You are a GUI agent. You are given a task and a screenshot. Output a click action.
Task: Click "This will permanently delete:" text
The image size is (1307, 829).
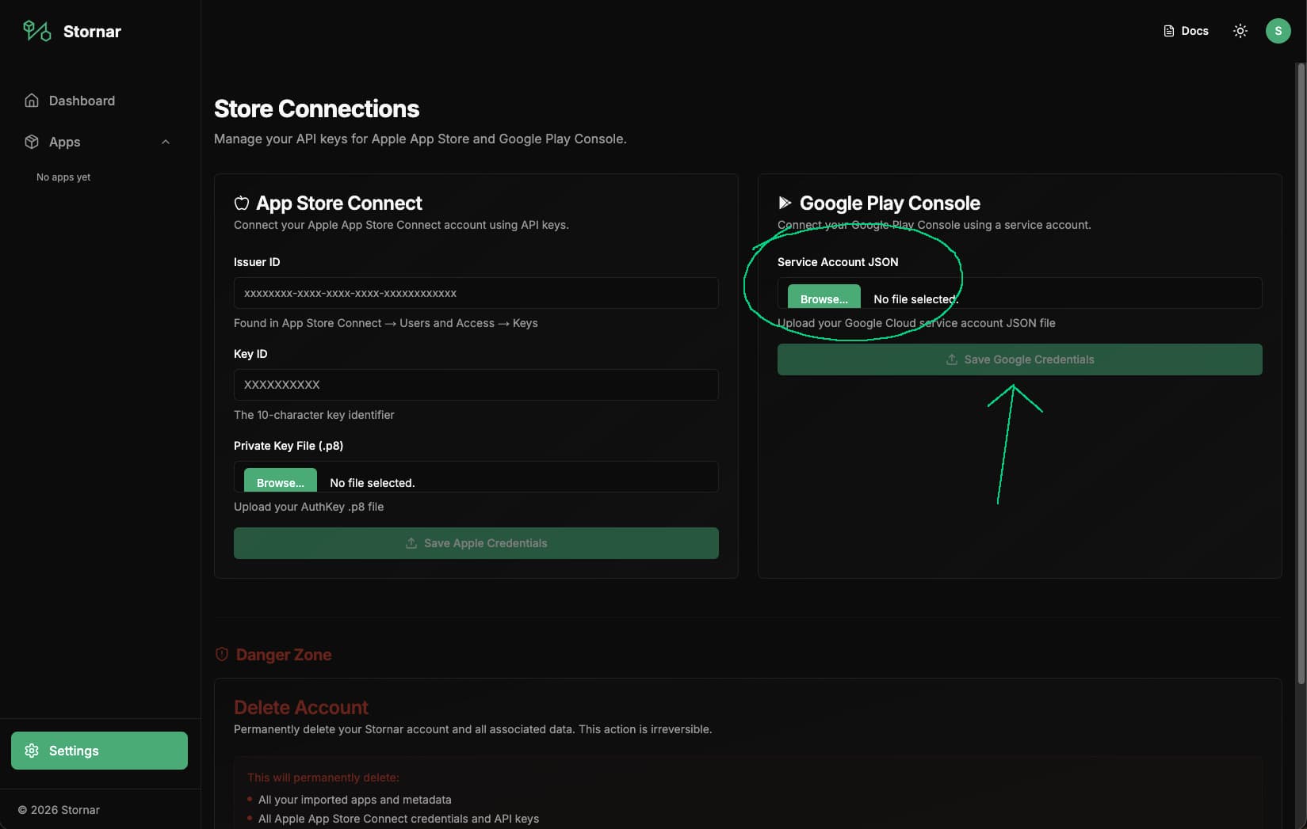323,778
